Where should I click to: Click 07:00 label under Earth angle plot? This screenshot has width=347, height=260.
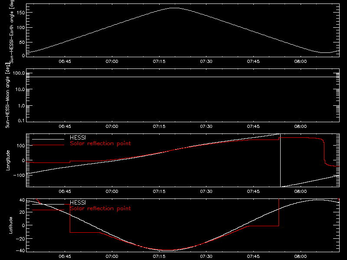[112, 62]
